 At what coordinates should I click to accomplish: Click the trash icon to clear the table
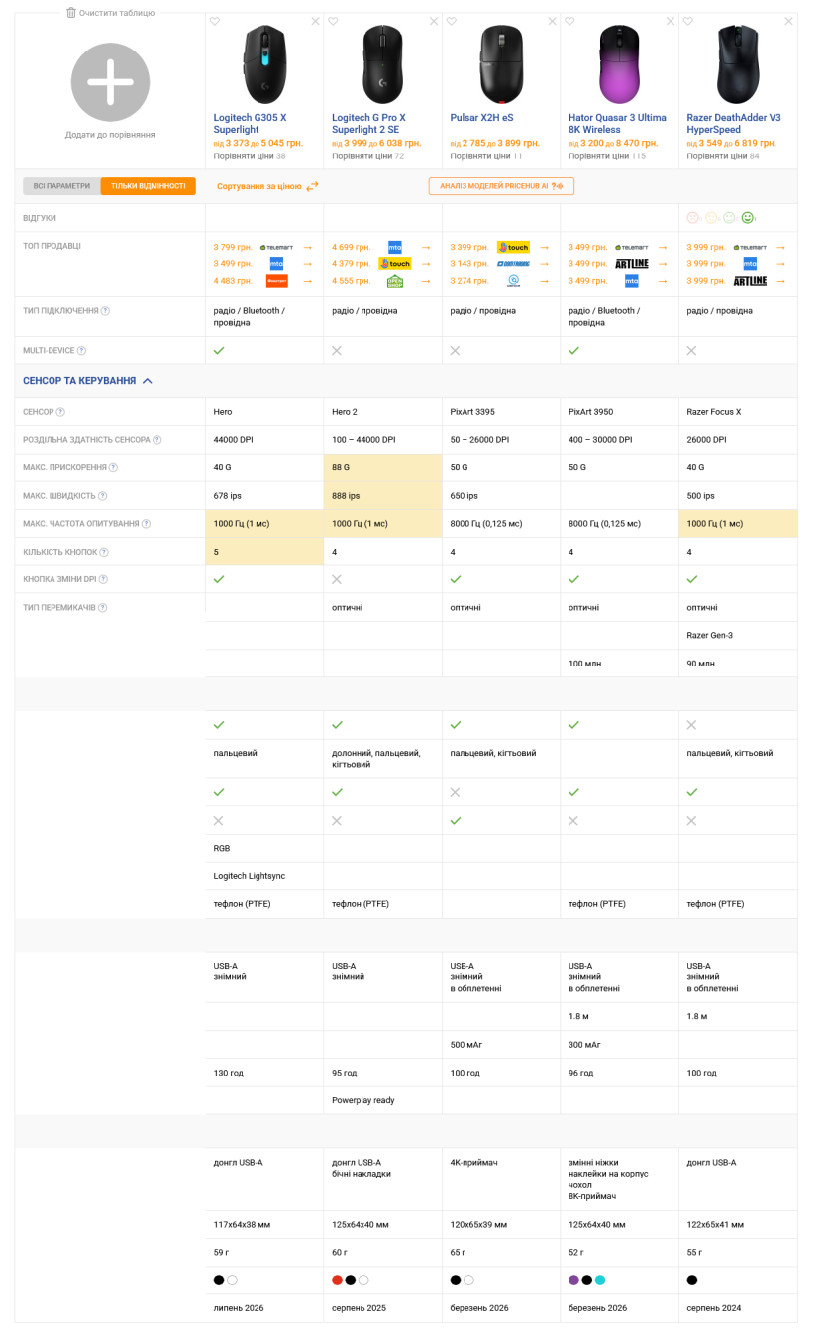[x=71, y=13]
